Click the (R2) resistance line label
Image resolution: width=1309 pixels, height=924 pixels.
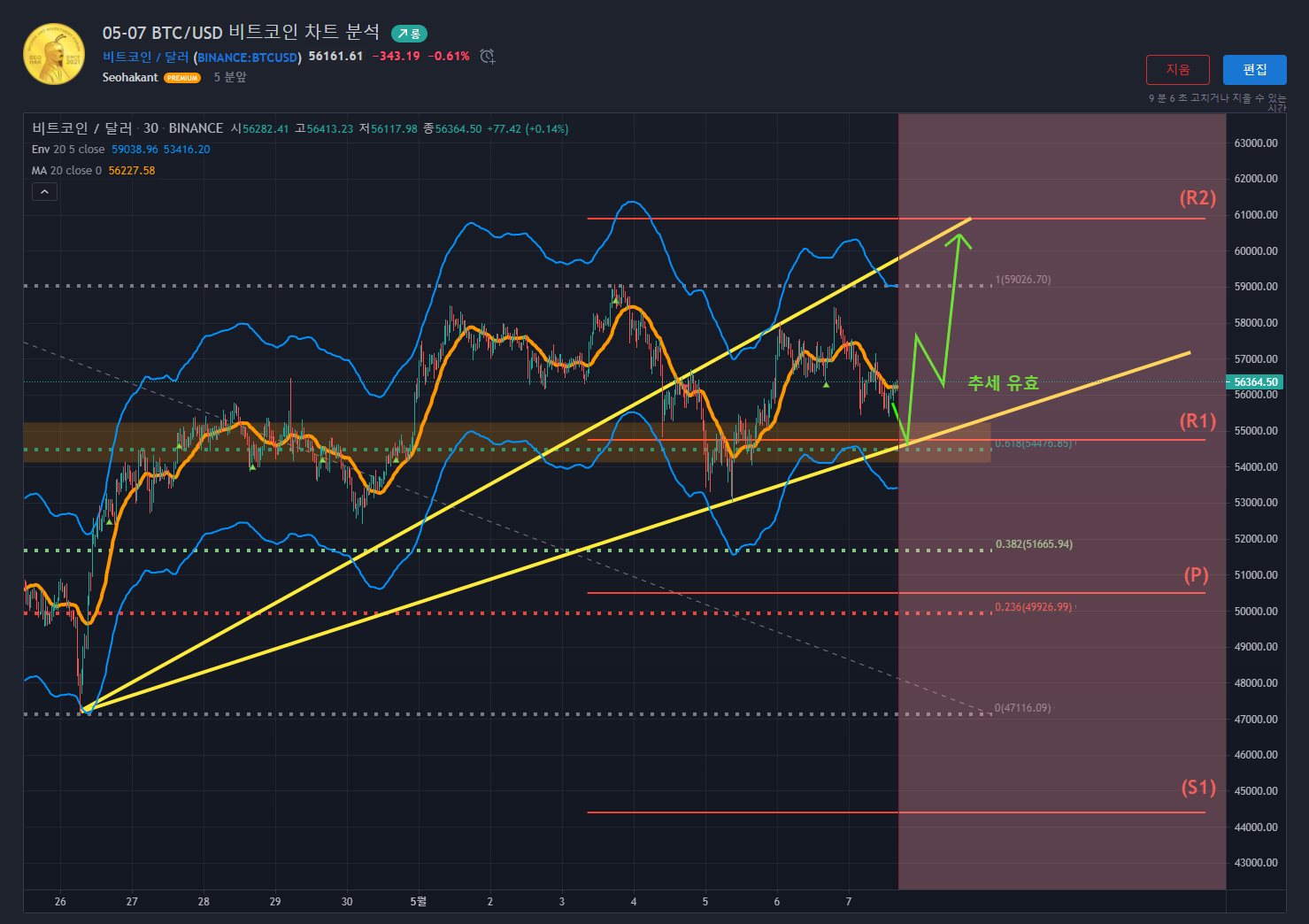1197,198
